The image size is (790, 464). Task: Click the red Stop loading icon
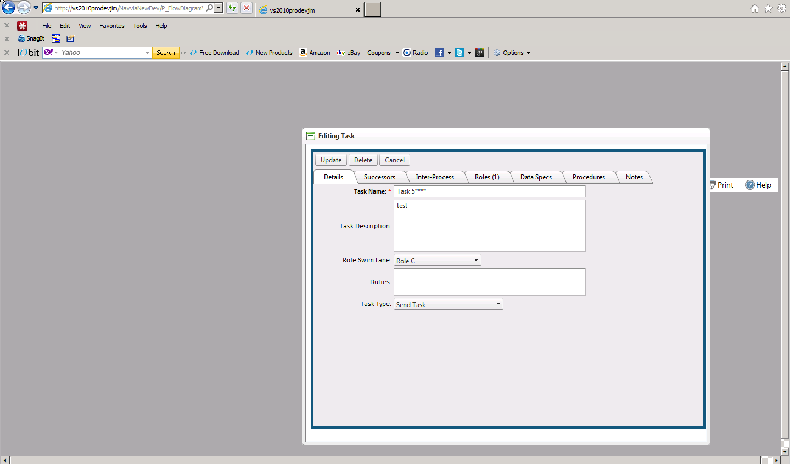(246, 8)
